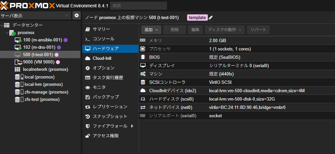The height and width of the screenshot is (154, 335).
Task: Open the アクセス権限 tab
Action: click(110, 136)
